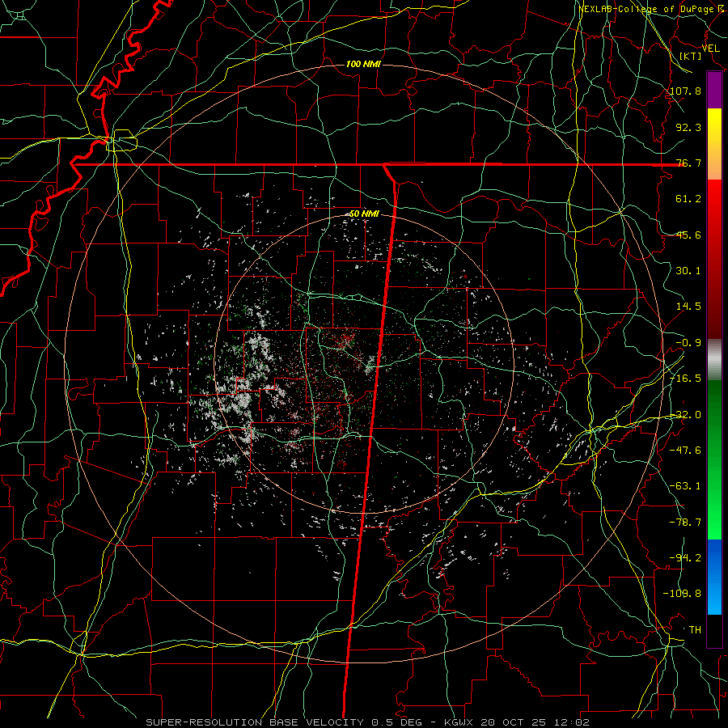Click the -32.0 velocity scale value

686,415
